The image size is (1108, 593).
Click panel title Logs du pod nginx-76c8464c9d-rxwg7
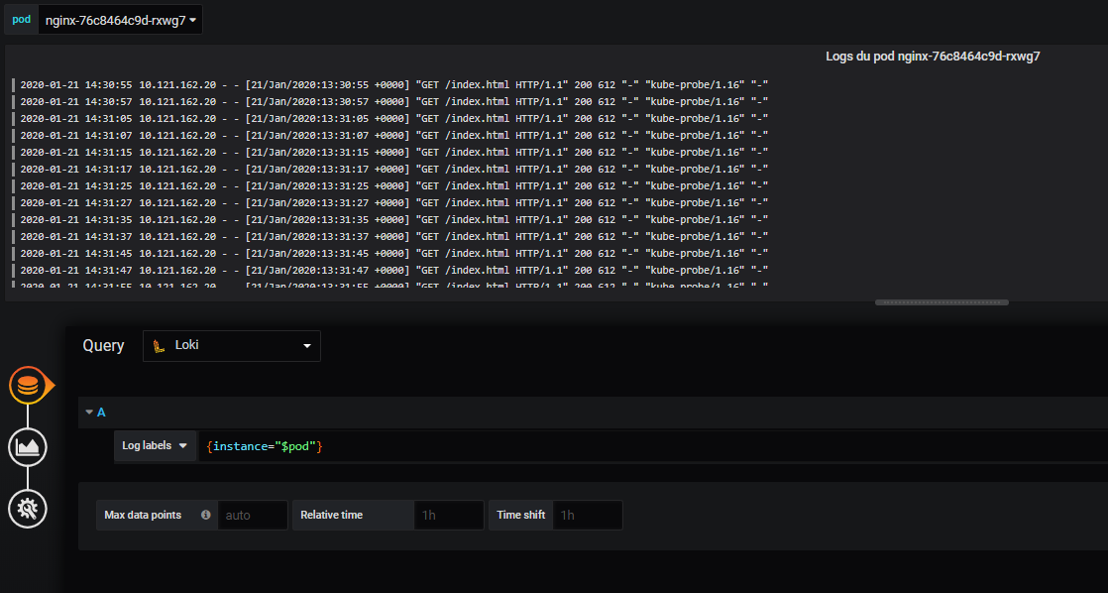tap(933, 56)
